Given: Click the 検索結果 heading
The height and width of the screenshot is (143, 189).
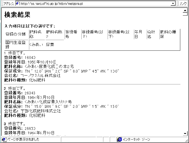Looking at the screenshot, I should point(17,15).
